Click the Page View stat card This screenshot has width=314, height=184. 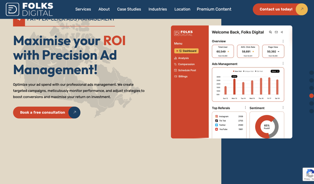coord(273,51)
